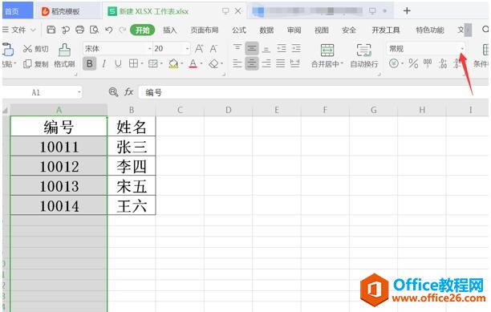Image resolution: width=491 pixels, height=312 pixels.
Task: Open the Developer Tools (开发工具) tab
Action: coord(386,30)
